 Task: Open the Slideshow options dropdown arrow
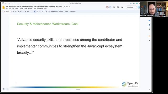[x=135, y=7]
